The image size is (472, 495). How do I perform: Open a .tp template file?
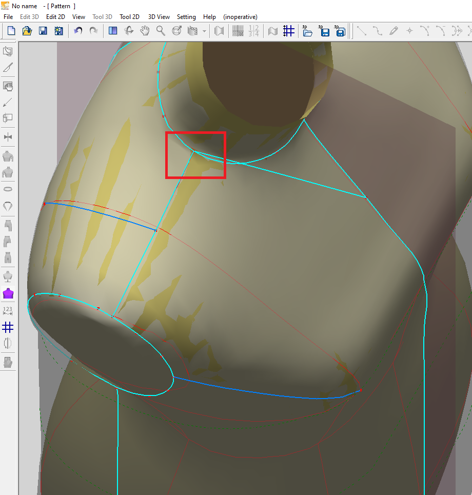(x=307, y=31)
